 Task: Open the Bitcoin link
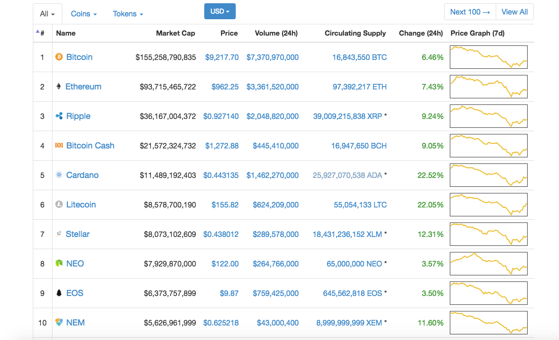[79, 57]
